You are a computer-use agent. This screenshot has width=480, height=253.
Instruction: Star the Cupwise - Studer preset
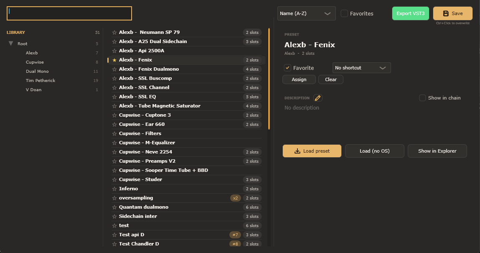click(114, 179)
